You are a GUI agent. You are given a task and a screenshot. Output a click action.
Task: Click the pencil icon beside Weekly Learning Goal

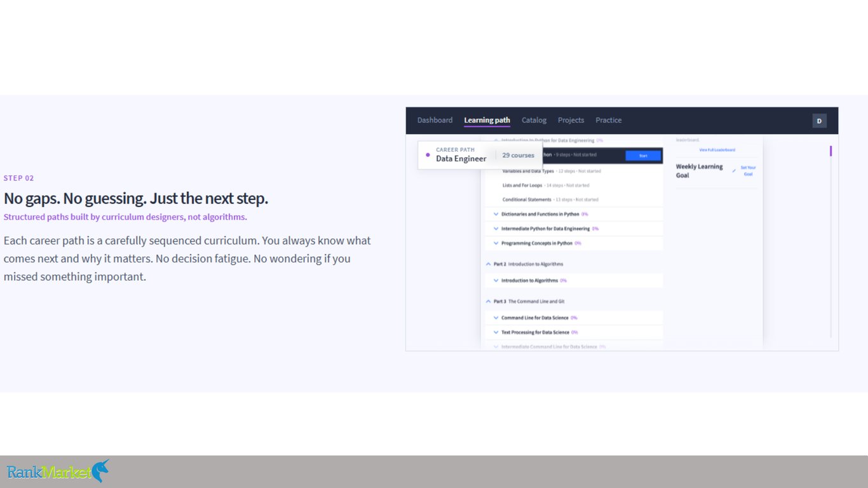point(734,170)
